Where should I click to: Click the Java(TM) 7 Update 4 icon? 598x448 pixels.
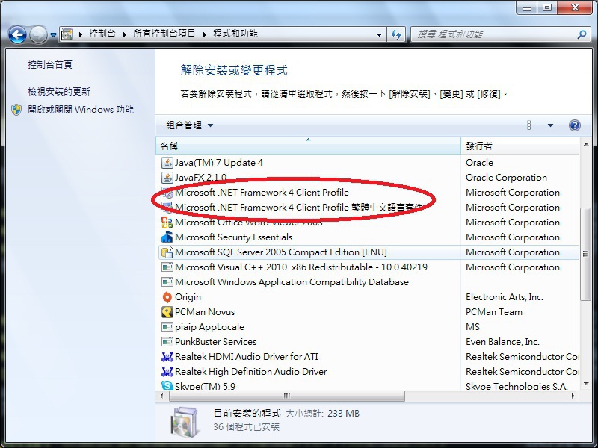[x=167, y=163]
